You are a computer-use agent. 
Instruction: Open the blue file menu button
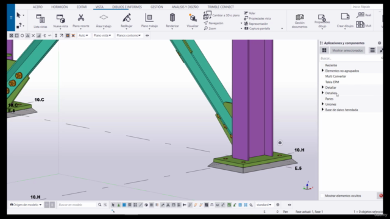point(11,18)
